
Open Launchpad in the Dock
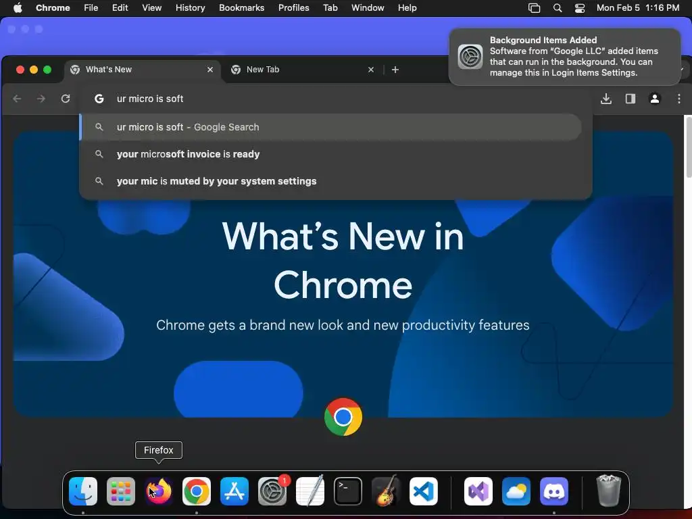121,491
